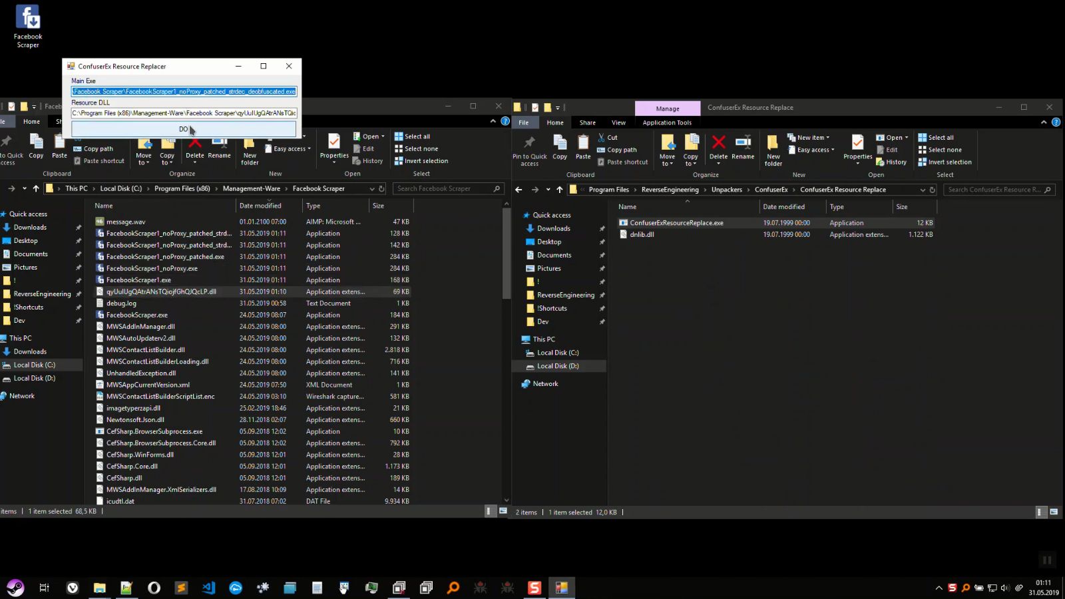Click the Resource DLL path input field
The height and width of the screenshot is (599, 1065).
[x=184, y=113]
